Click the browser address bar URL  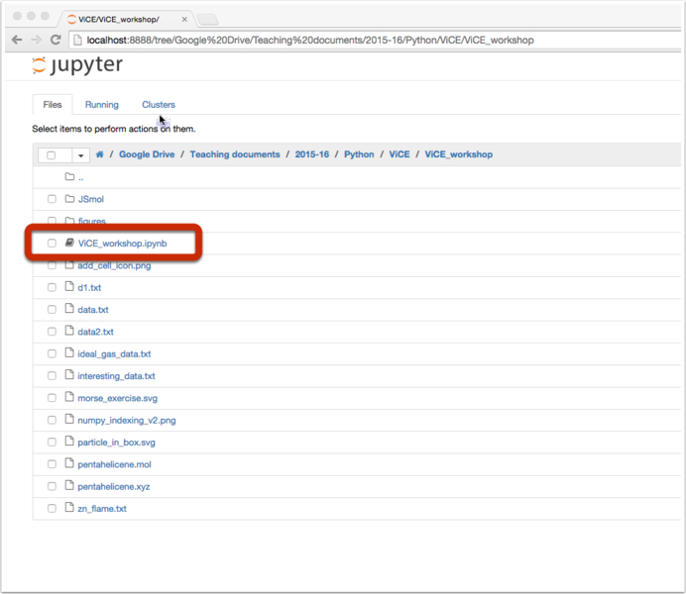tap(309, 41)
